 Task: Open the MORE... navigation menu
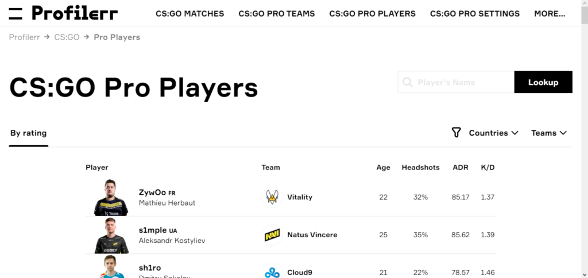pyautogui.click(x=550, y=13)
